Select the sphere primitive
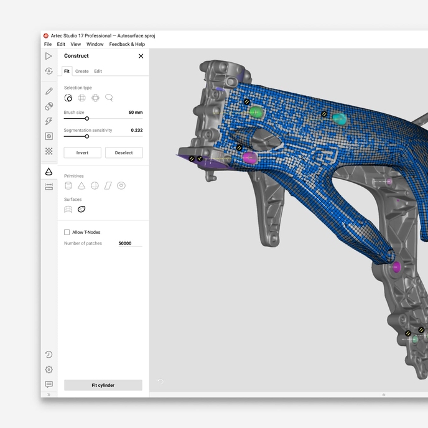Screen dimensions: 428x428 (x=95, y=185)
